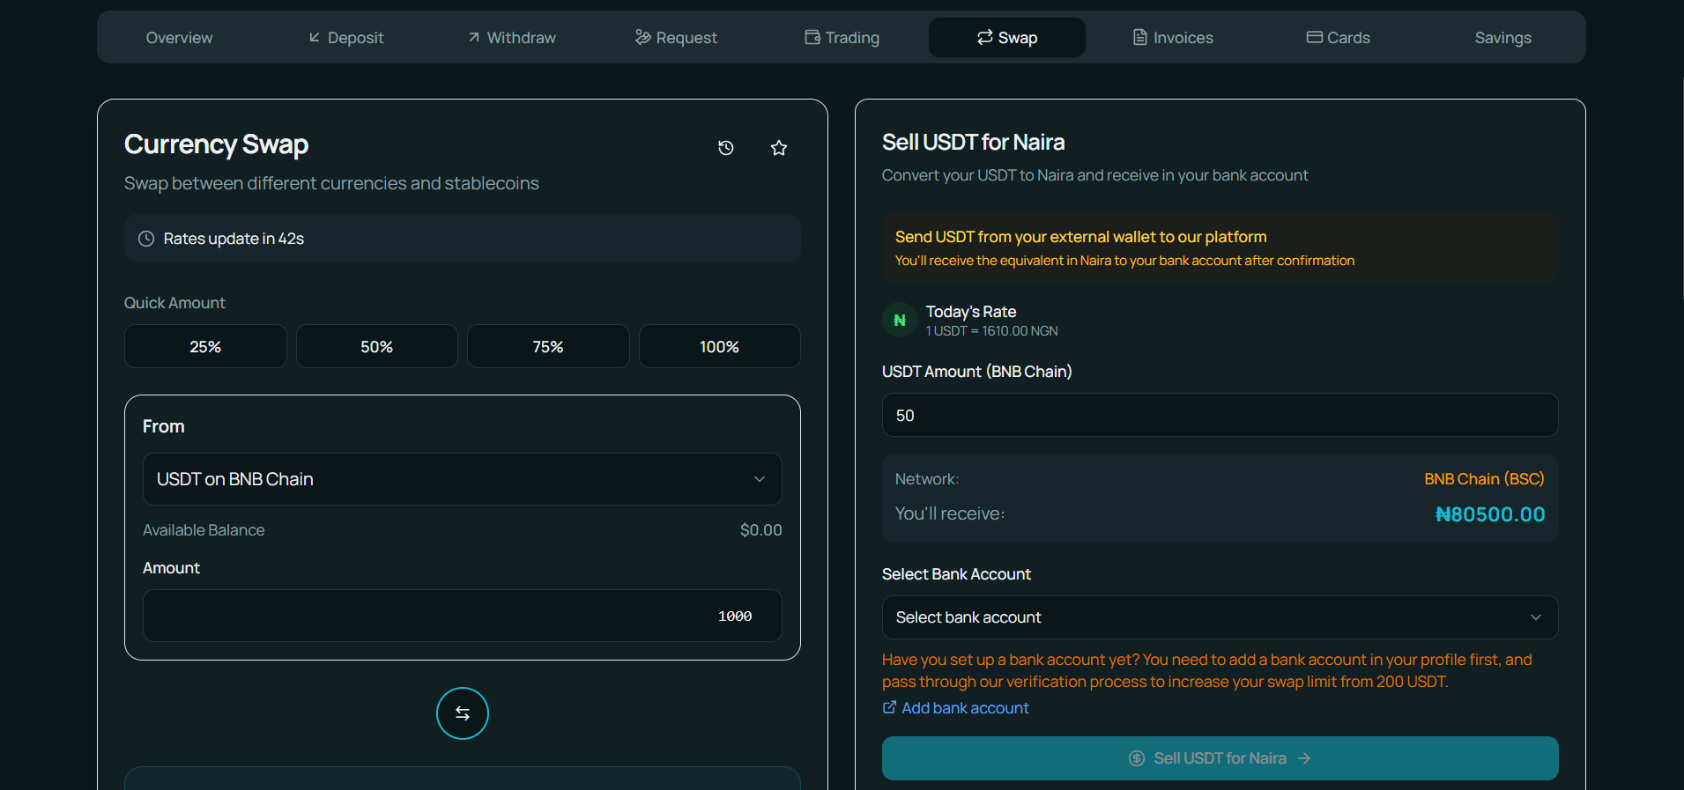Click the external link icon beside Add bank account
The width and height of the screenshot is (1684, 790).
[890, 707]
